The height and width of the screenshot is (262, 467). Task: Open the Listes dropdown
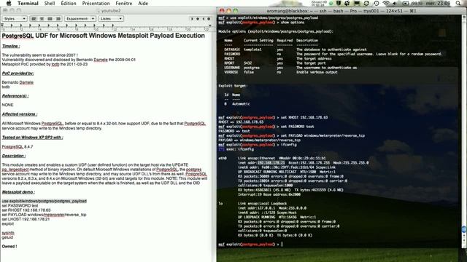click(x=111, y=19)
